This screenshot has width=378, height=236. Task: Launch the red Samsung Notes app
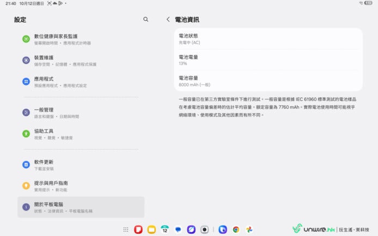138,230
